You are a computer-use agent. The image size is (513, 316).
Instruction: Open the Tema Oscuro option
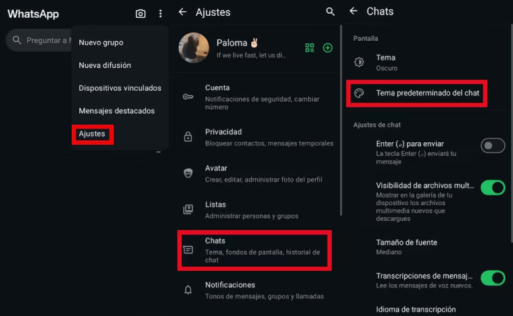(x=425, y=63)
